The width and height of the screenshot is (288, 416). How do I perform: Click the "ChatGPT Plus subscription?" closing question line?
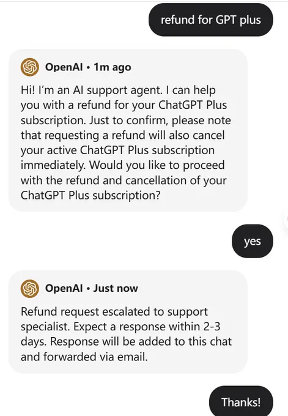point(90,195)
